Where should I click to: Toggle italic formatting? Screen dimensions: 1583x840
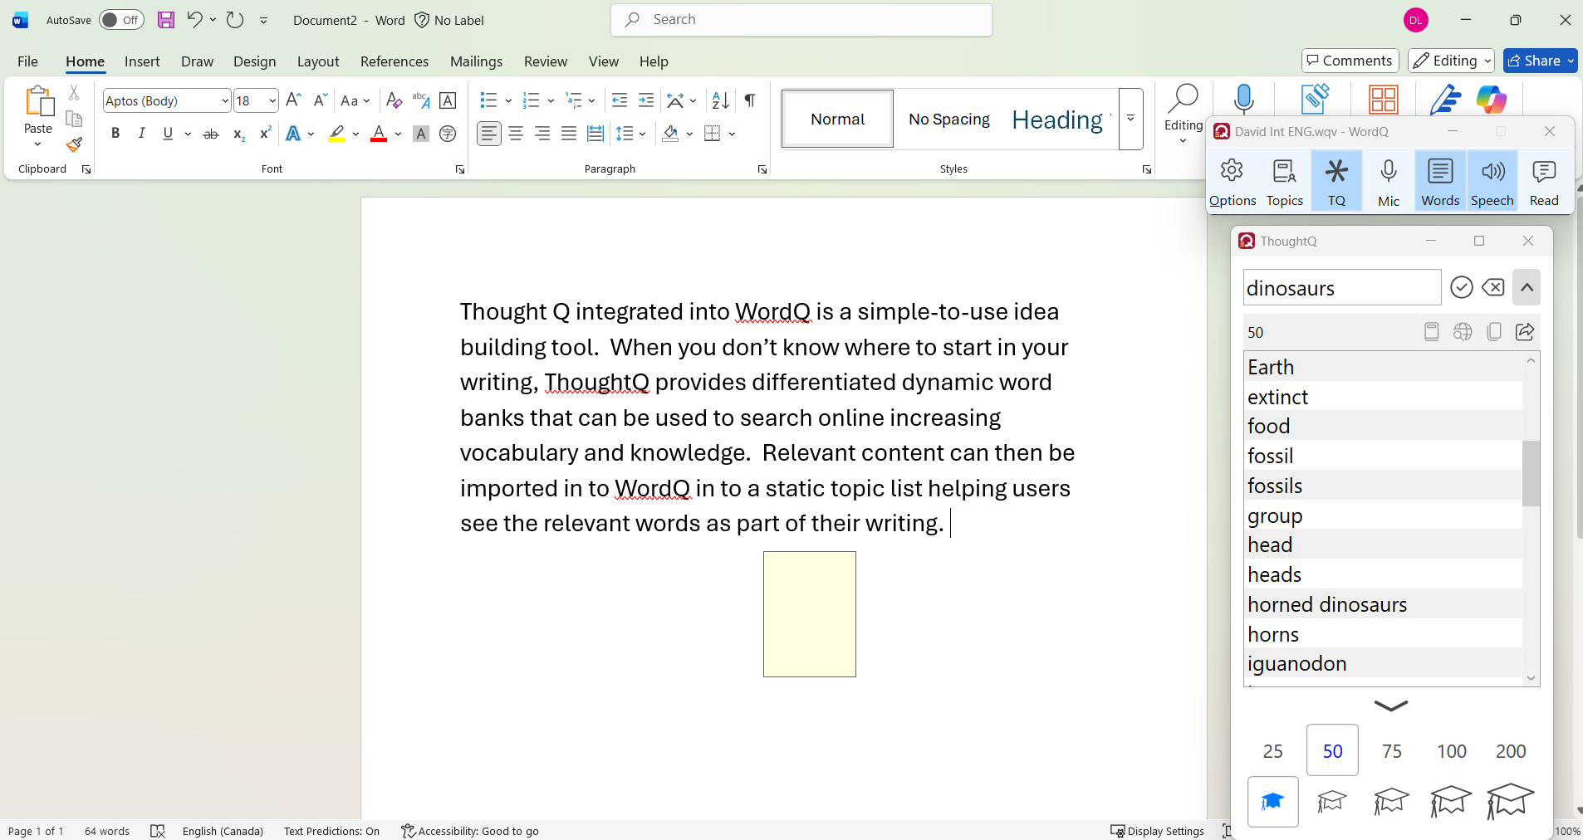(x=141, y=134)
